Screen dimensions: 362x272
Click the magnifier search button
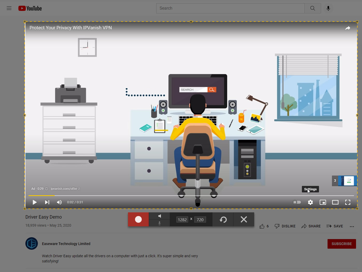[x=313, y=8]
